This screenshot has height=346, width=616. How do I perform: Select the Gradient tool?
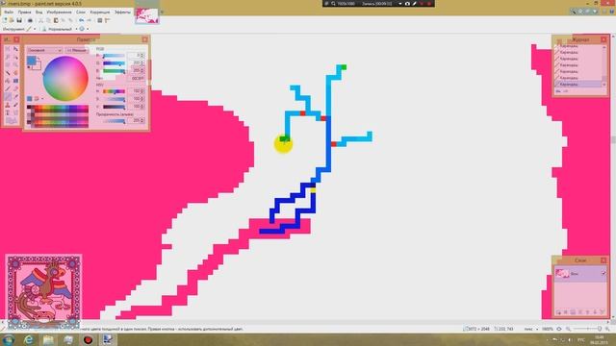(x=15, y=81)
